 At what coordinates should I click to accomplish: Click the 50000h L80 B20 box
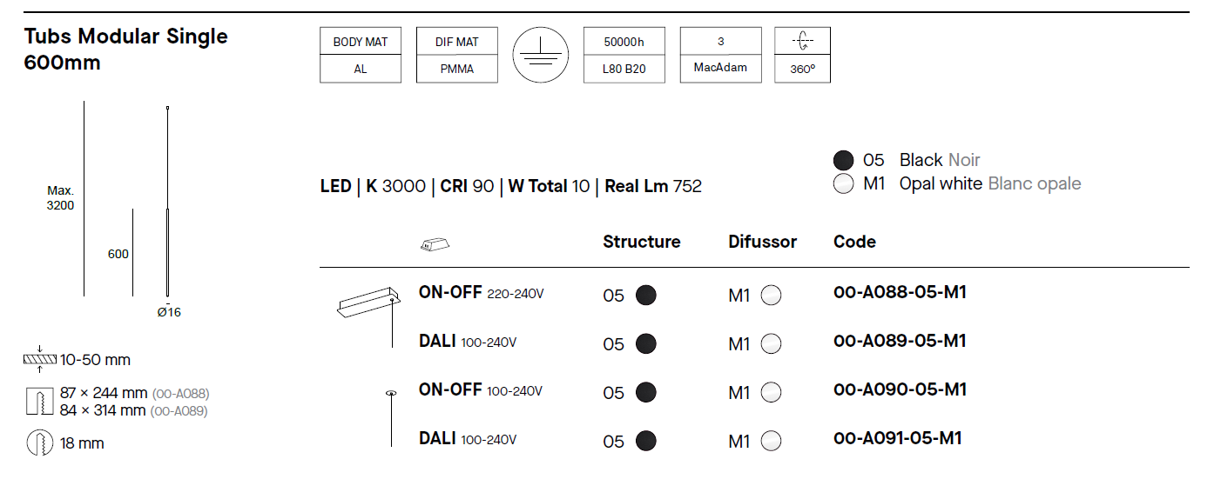(624, 55)
